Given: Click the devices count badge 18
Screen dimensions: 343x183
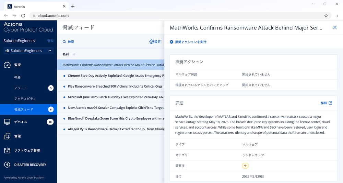Looking at the screenshot, I should coord(50,122).
